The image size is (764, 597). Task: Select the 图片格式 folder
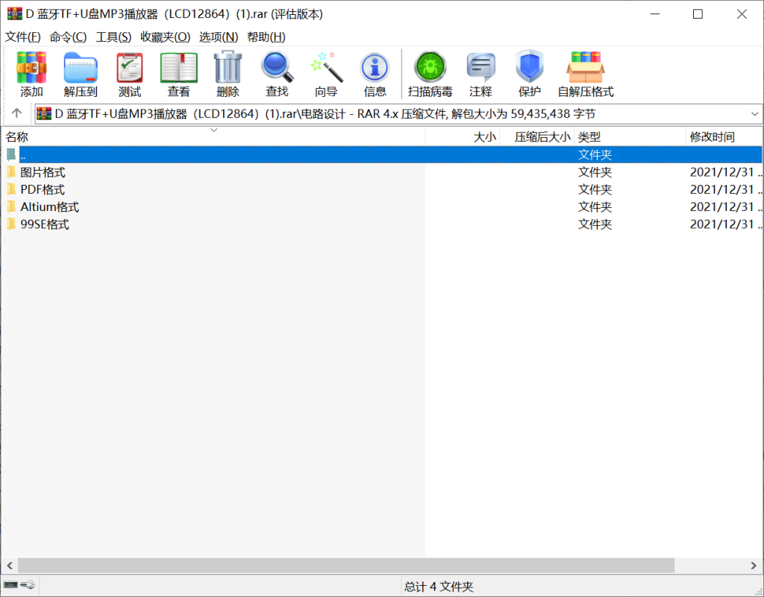click(x=43, y=172)
